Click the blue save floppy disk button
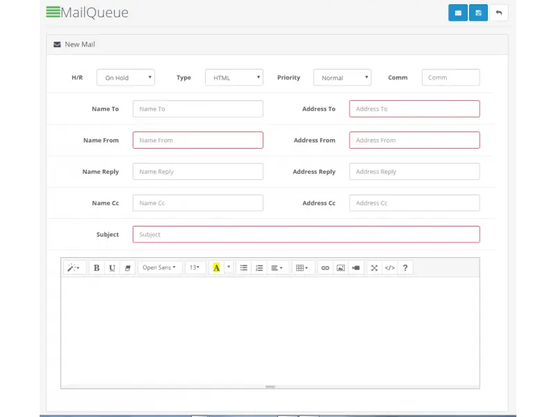 (x=478, y=13)
